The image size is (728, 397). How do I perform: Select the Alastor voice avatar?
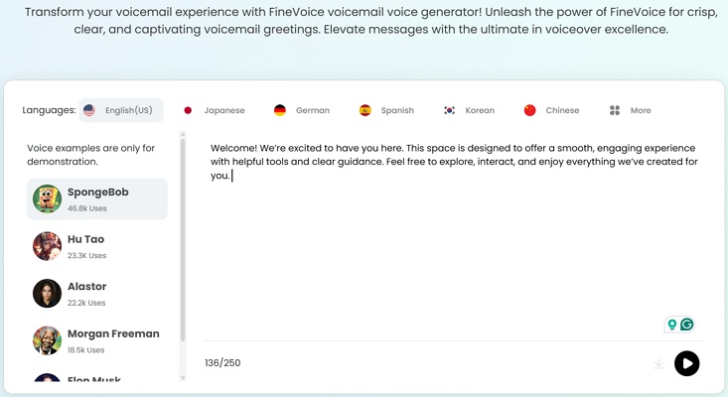pyautogui.click(x=47, y=294)
